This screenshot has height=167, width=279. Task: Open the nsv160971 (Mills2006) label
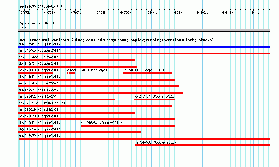tap(39, 90)
